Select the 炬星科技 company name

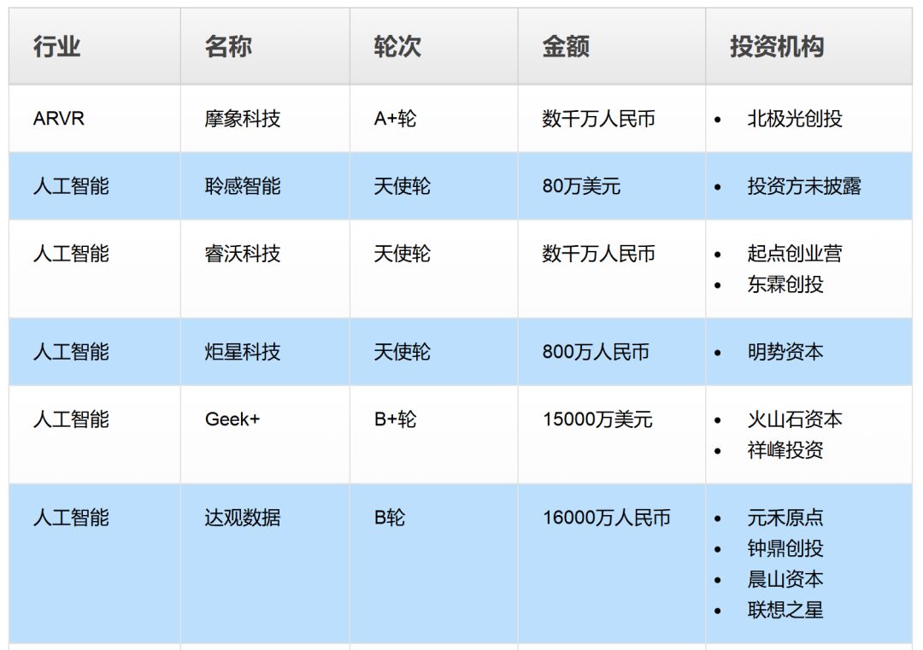(243, 352)
